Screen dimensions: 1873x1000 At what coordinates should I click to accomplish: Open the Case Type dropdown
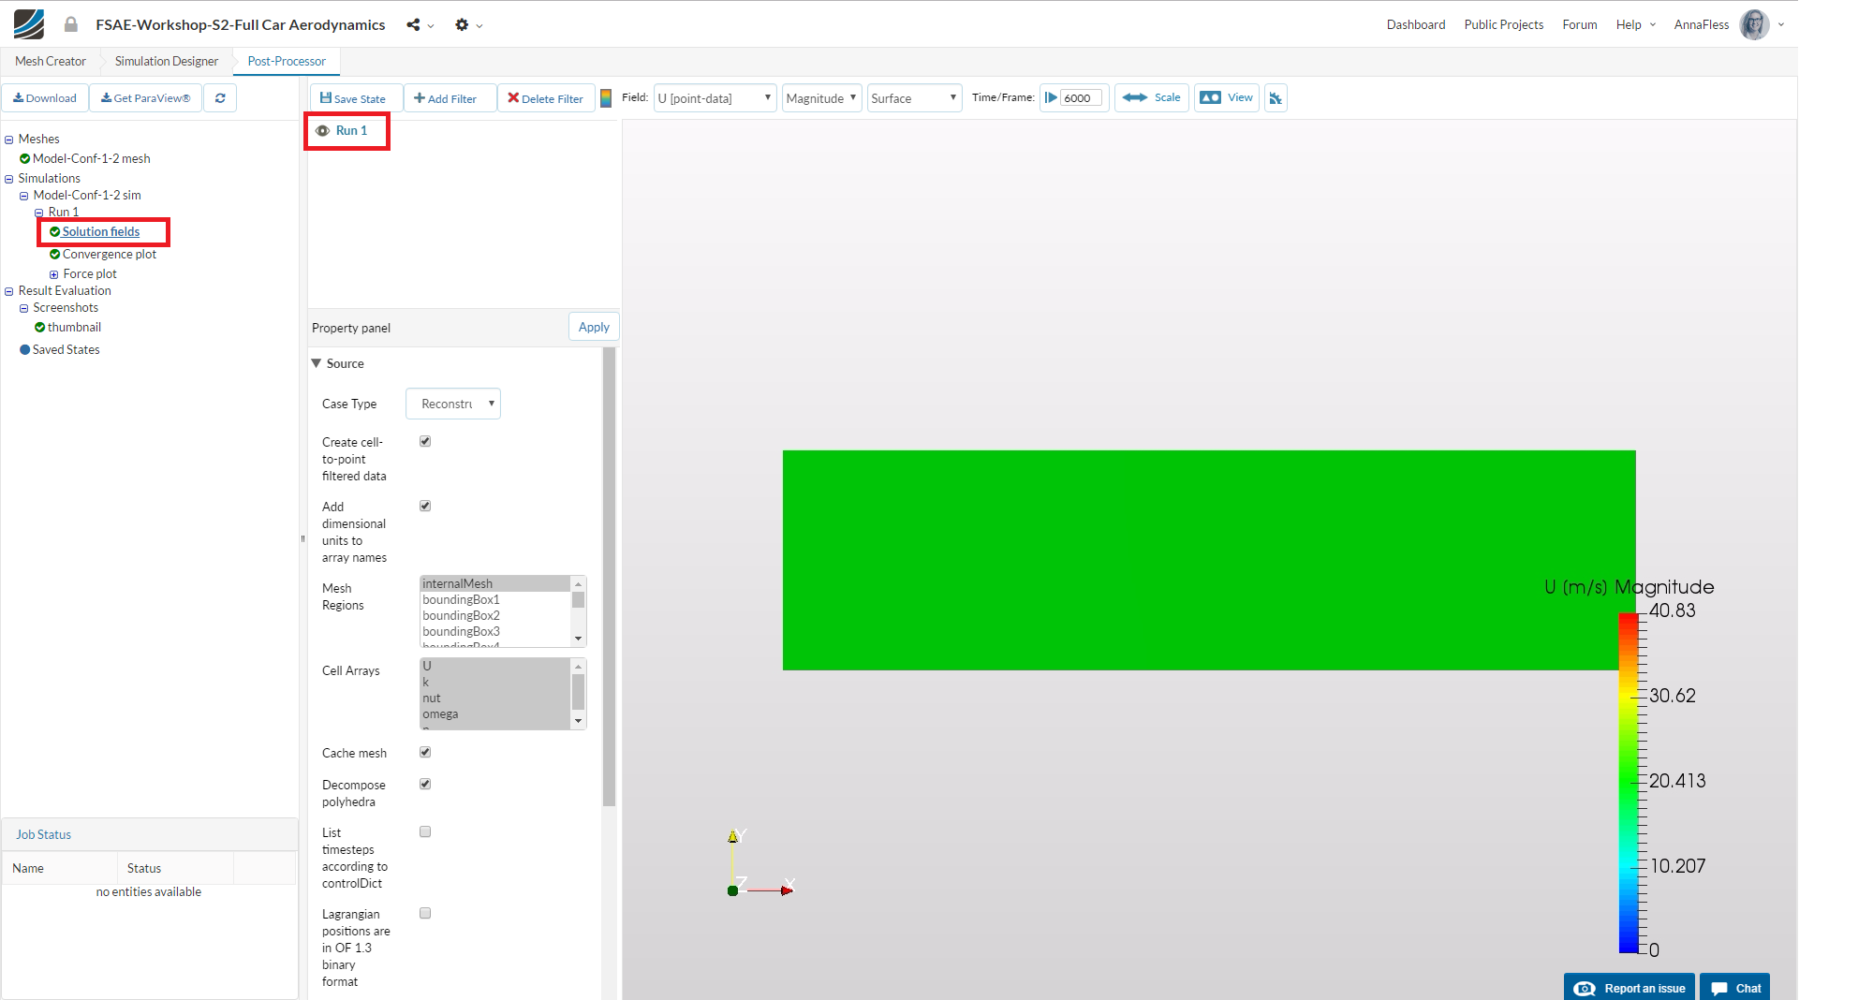click(x=453, y=404)
